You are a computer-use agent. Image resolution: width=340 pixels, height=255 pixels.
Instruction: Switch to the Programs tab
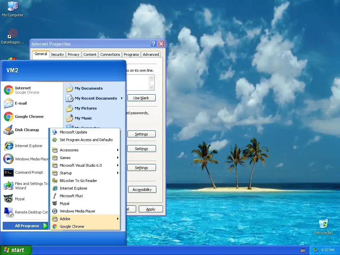point(131,54)
